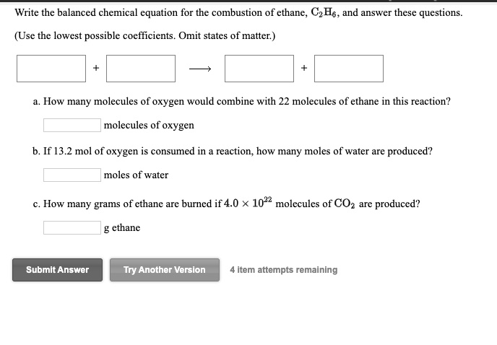Click the first reactant input box
Viewport: 497px width, 345px height.
pos(51,69)
